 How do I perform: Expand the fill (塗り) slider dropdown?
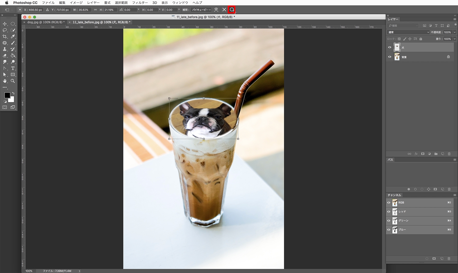[x=455, y=39]
